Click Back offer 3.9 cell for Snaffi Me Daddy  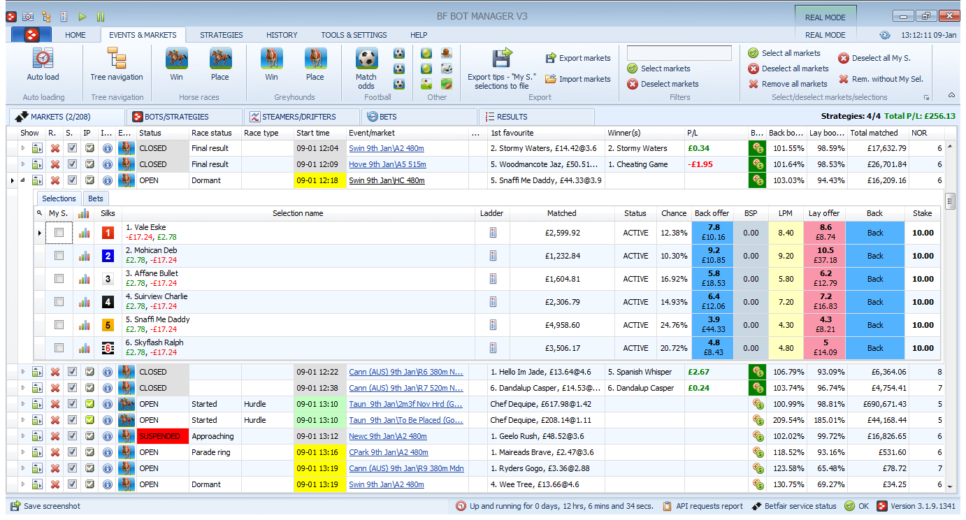[x=712, y=325]
